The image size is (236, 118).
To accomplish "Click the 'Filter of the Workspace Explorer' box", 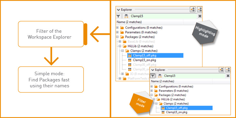I will pyautogui.click(x=50, y=34).
